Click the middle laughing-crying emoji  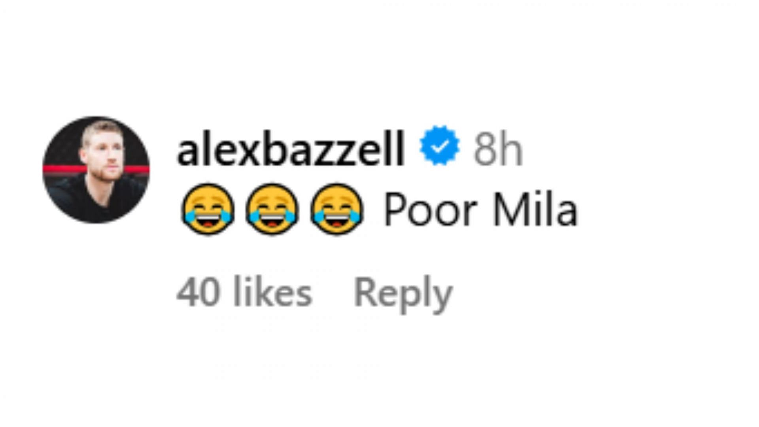(272, 209)
